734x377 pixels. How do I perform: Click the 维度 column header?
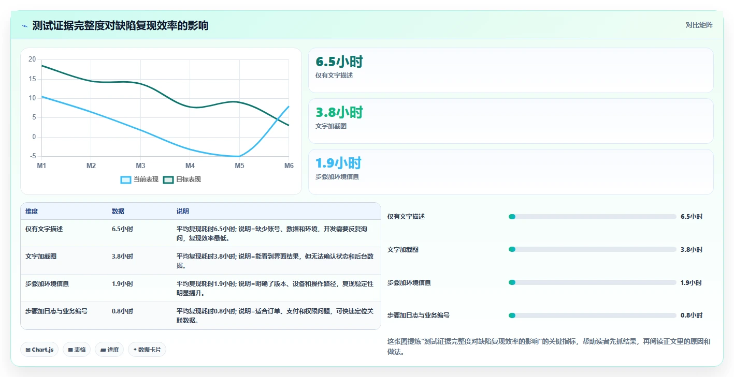pos(32,212)
